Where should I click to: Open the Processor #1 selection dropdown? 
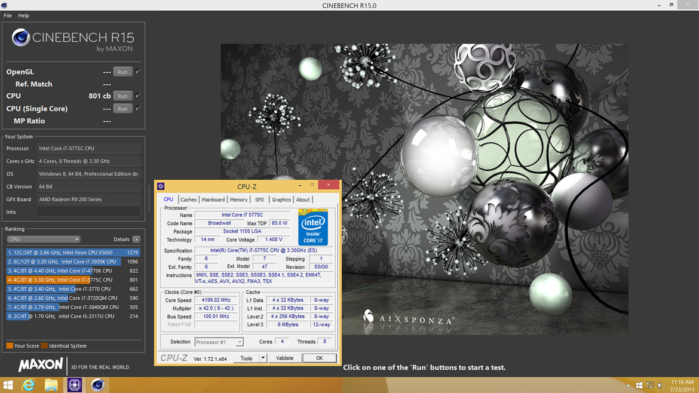[219, 342]
